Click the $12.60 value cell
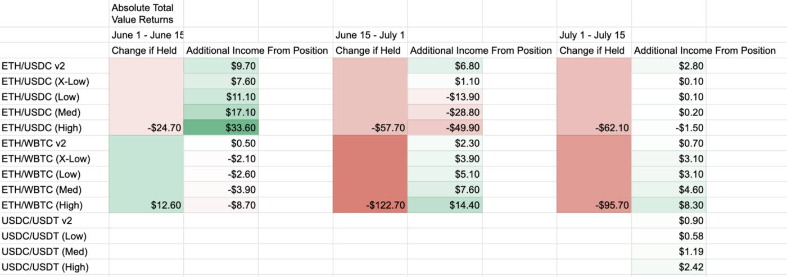The width and height of the screenshot is (787, 277). 146,205
